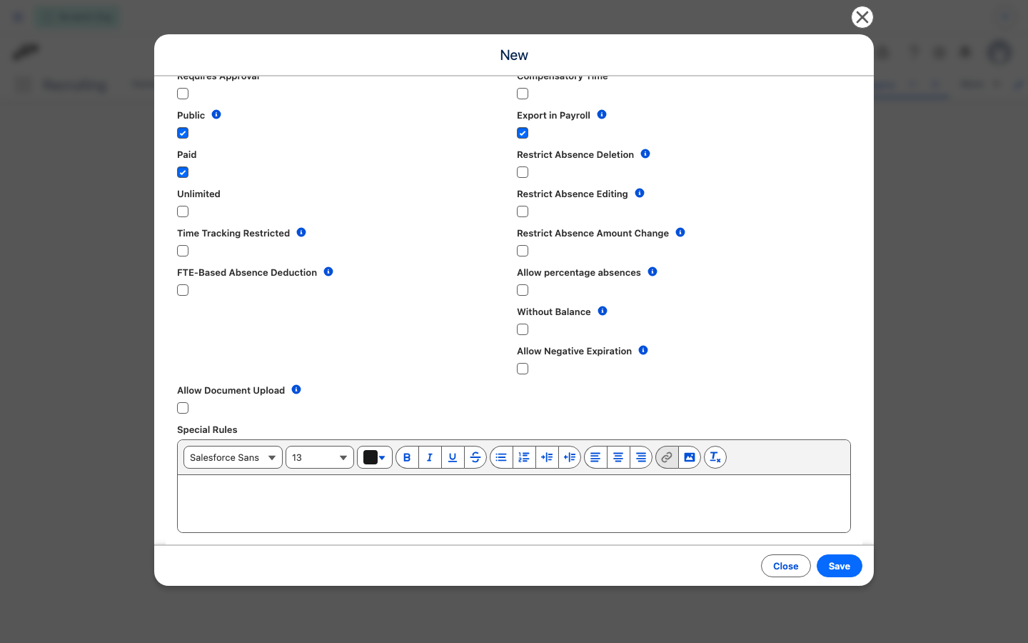Show info for FTE-Based Absence Deduction

[x=328, y=271]
